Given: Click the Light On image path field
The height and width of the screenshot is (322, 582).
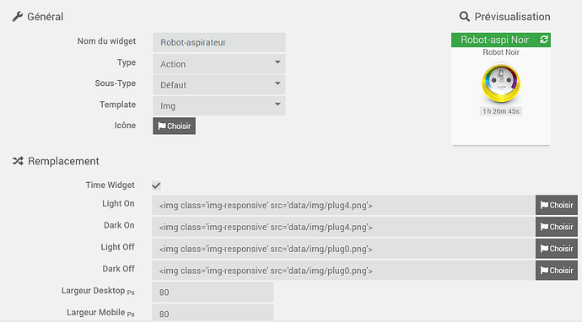Looking at the screenshot, I should click(343, 205).
